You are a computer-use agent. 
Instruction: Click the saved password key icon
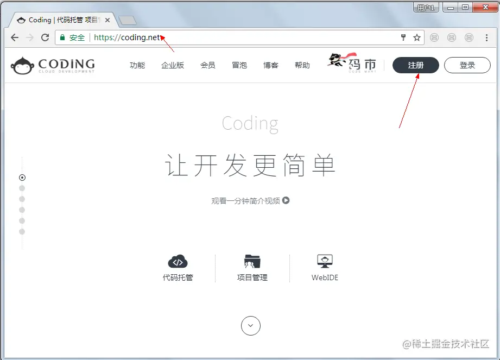(x=403, y=37)
